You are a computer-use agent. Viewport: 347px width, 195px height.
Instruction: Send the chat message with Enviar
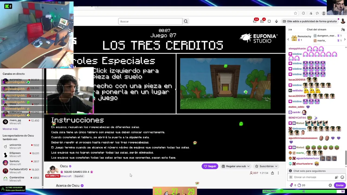click(340, 185)
